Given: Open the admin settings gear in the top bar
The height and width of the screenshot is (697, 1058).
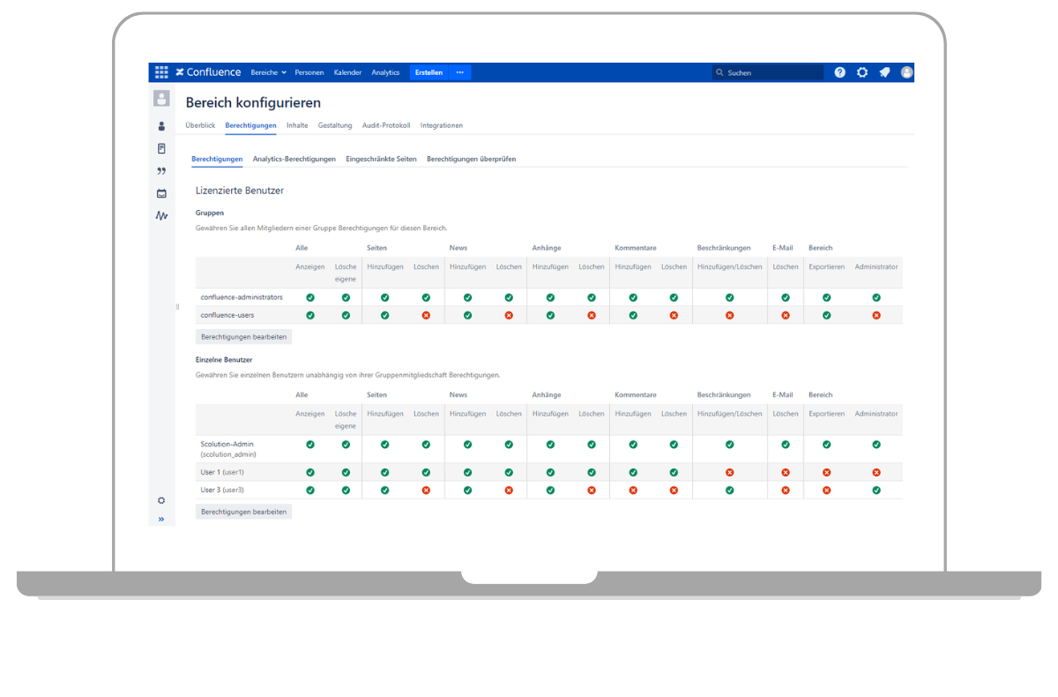Looking at the screenshot, I should pos(861,71).
